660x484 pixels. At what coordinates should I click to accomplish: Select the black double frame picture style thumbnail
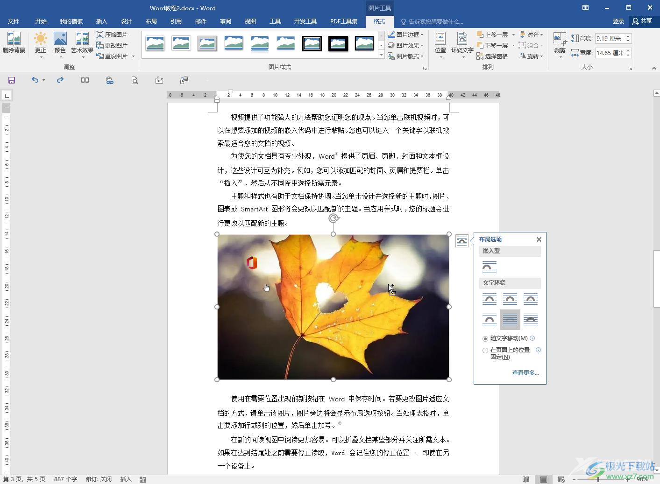point(312,43)
